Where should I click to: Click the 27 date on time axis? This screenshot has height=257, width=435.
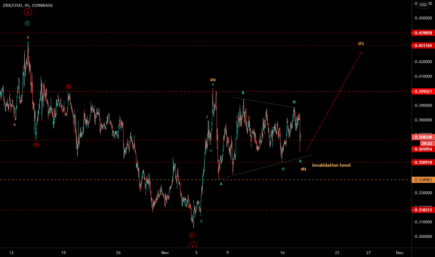368,252
